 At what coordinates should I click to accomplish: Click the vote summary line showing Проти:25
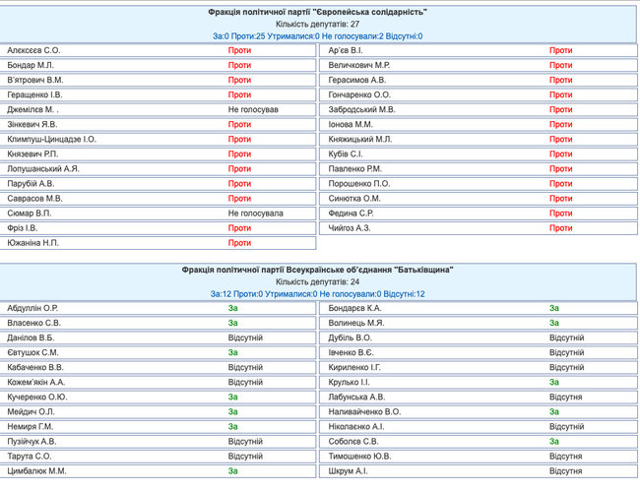coord(317,36)
